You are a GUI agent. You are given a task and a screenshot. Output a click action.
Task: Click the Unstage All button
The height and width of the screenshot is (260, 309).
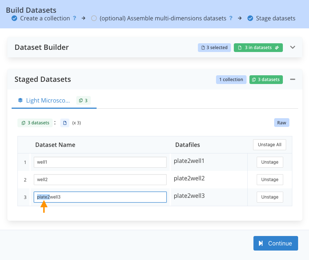pos(269,145)
